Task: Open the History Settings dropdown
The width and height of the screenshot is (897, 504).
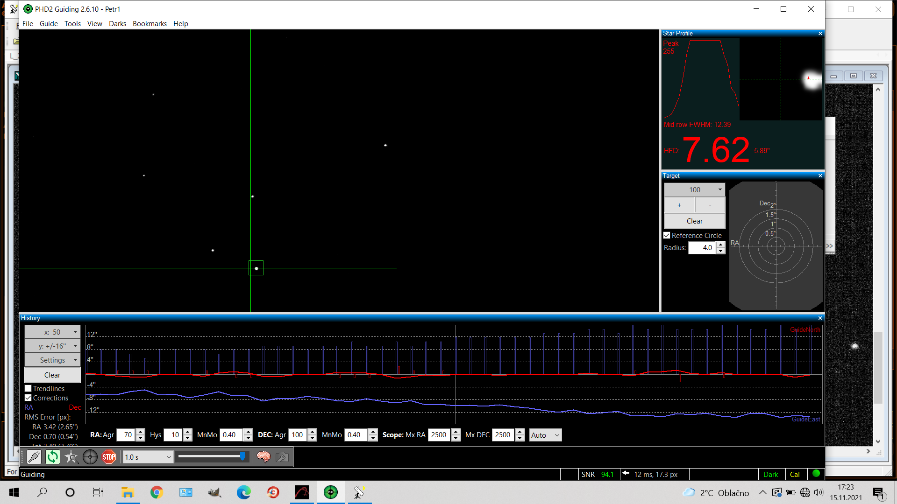Action: coord(52,360)
